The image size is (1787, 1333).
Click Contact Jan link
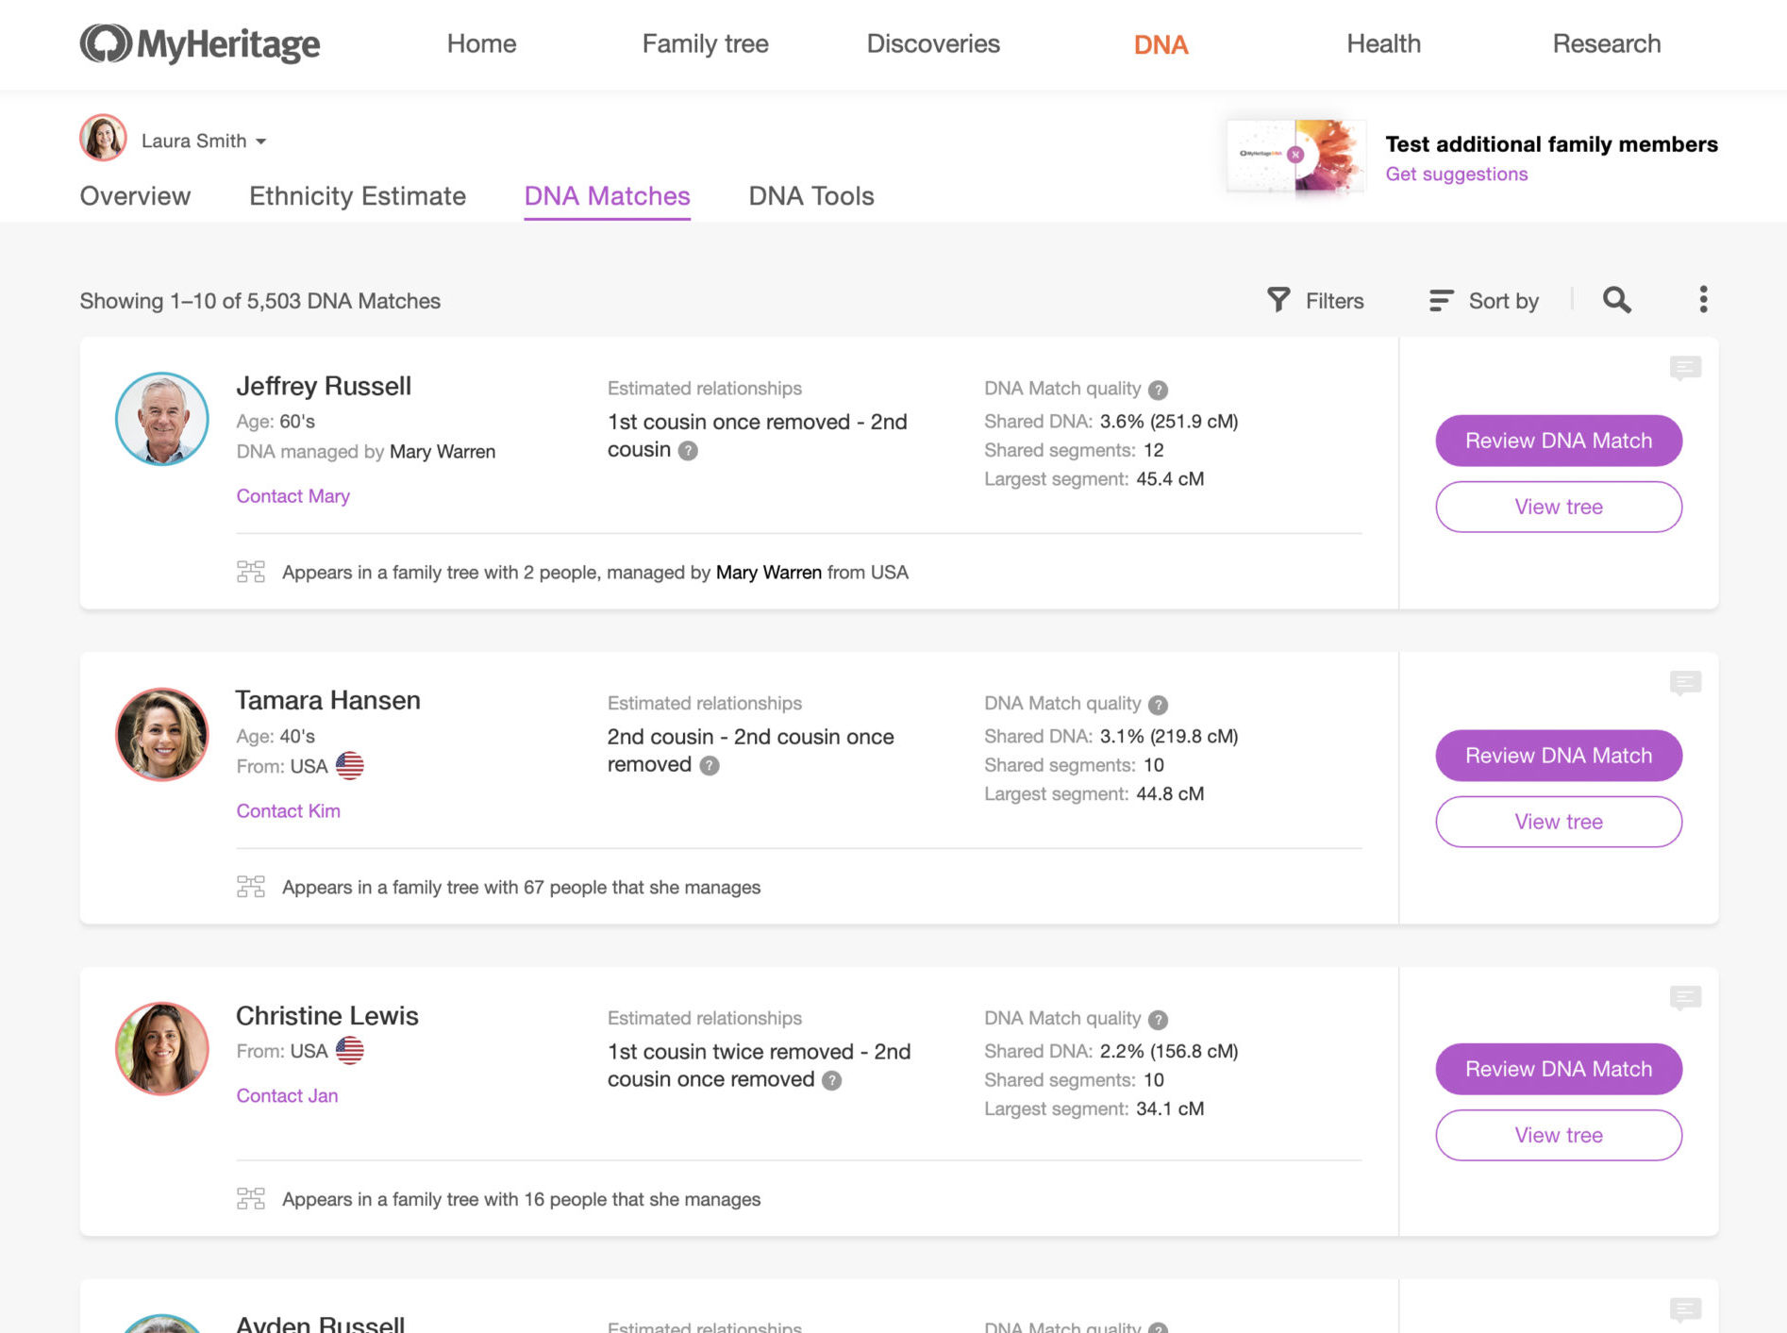pyautogui.click(x=287, y=1096)
